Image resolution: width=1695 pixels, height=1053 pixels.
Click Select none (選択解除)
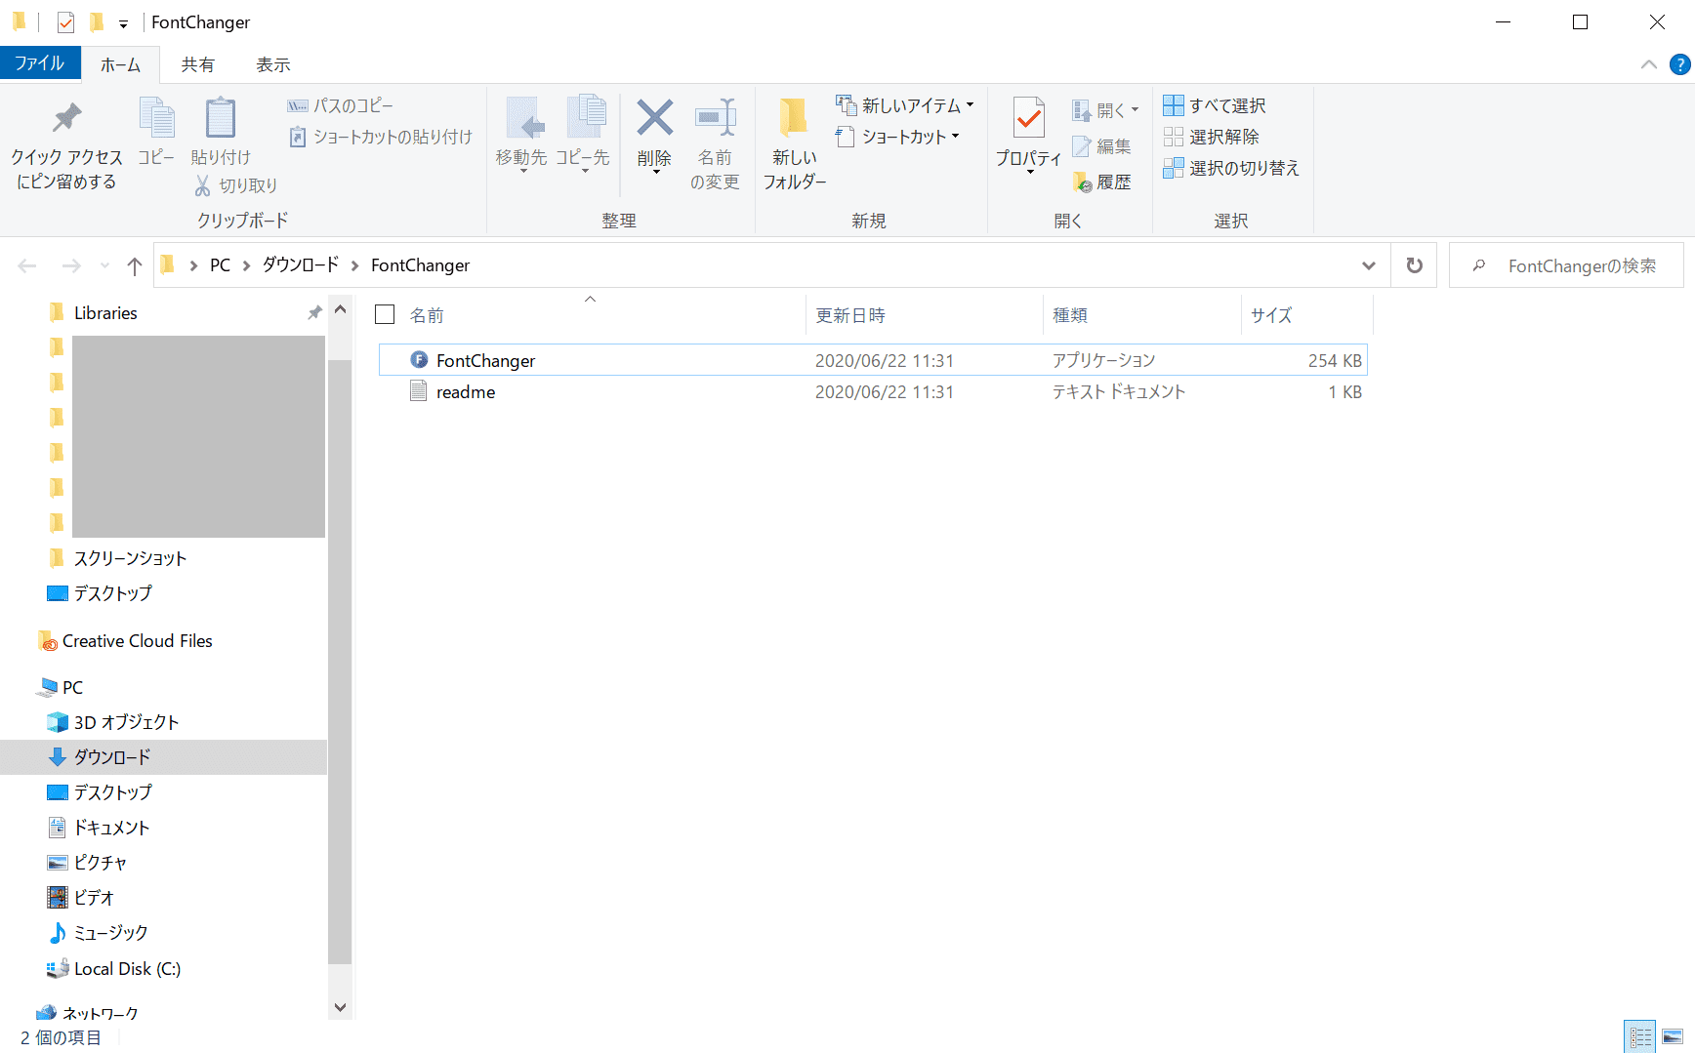(x=1211, y=137)
